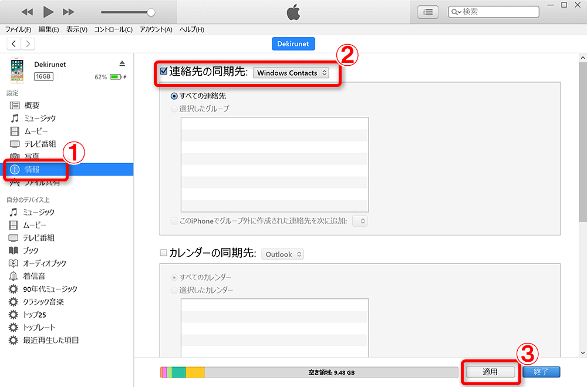
Task: Open ミュージック under 設定 settings section
Action: click(x=39, y=118)
